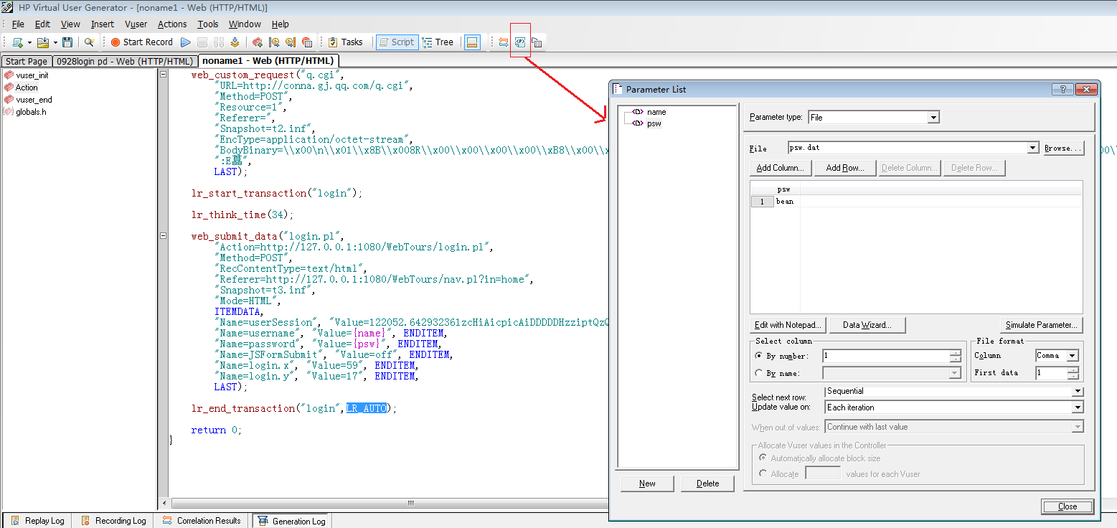
Task: Collapse the web_custom_request code block
Action: 164,75
